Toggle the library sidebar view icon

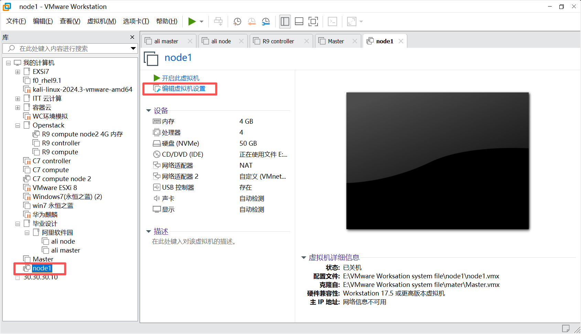click(x=285, y=22)
